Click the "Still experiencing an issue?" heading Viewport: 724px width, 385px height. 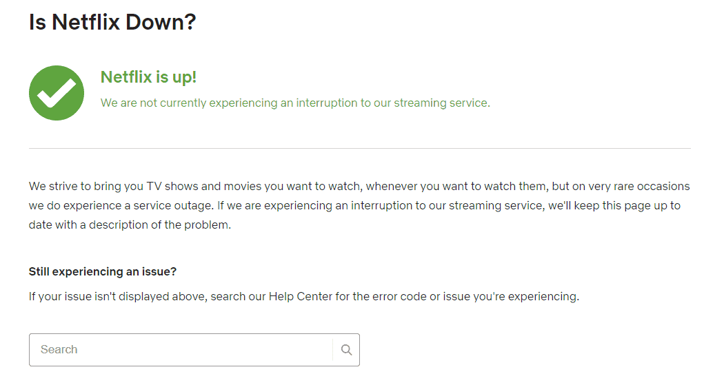(103, 271)
